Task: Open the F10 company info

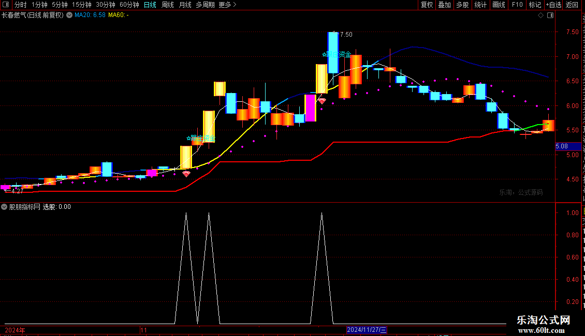Action: 517,5
